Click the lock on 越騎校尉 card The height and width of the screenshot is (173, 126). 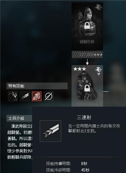coord(87,25)
